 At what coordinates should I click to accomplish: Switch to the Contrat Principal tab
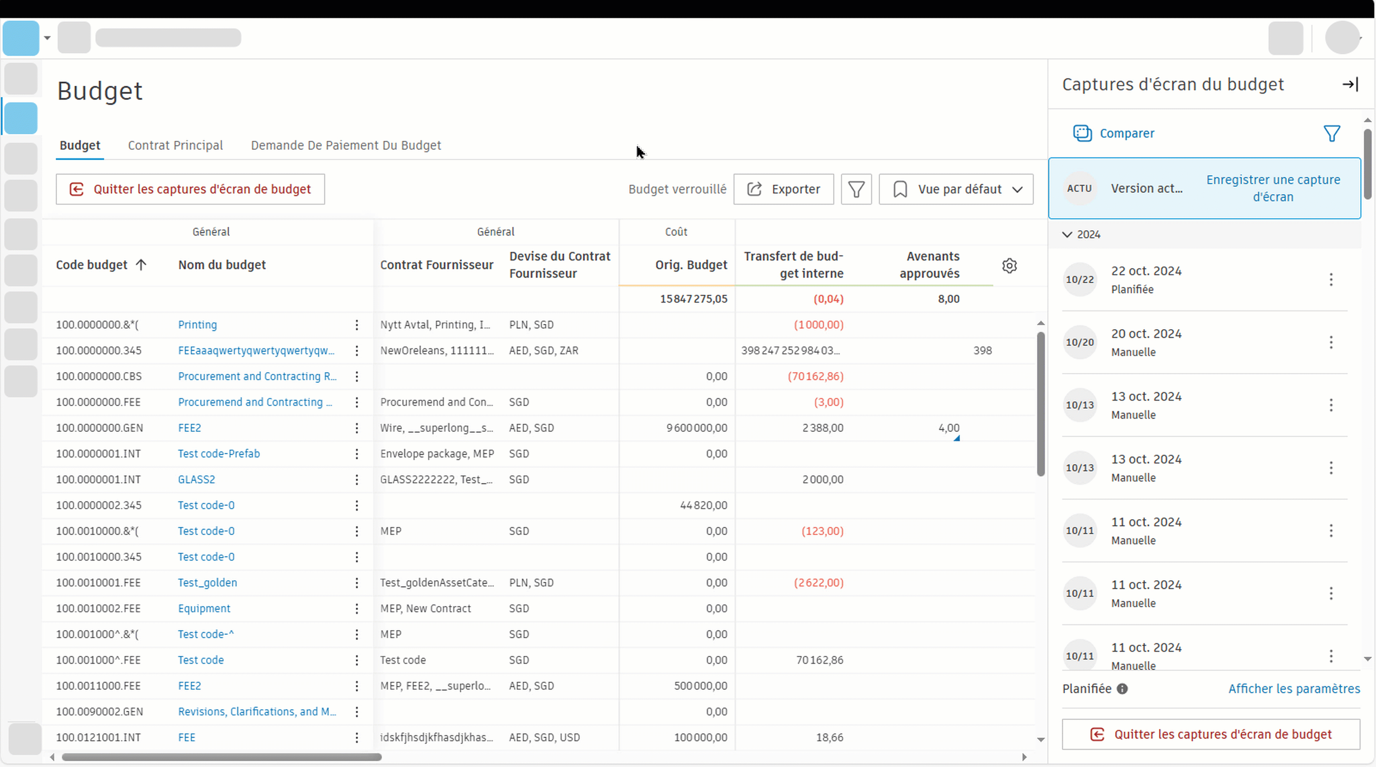tap(175, 145)
